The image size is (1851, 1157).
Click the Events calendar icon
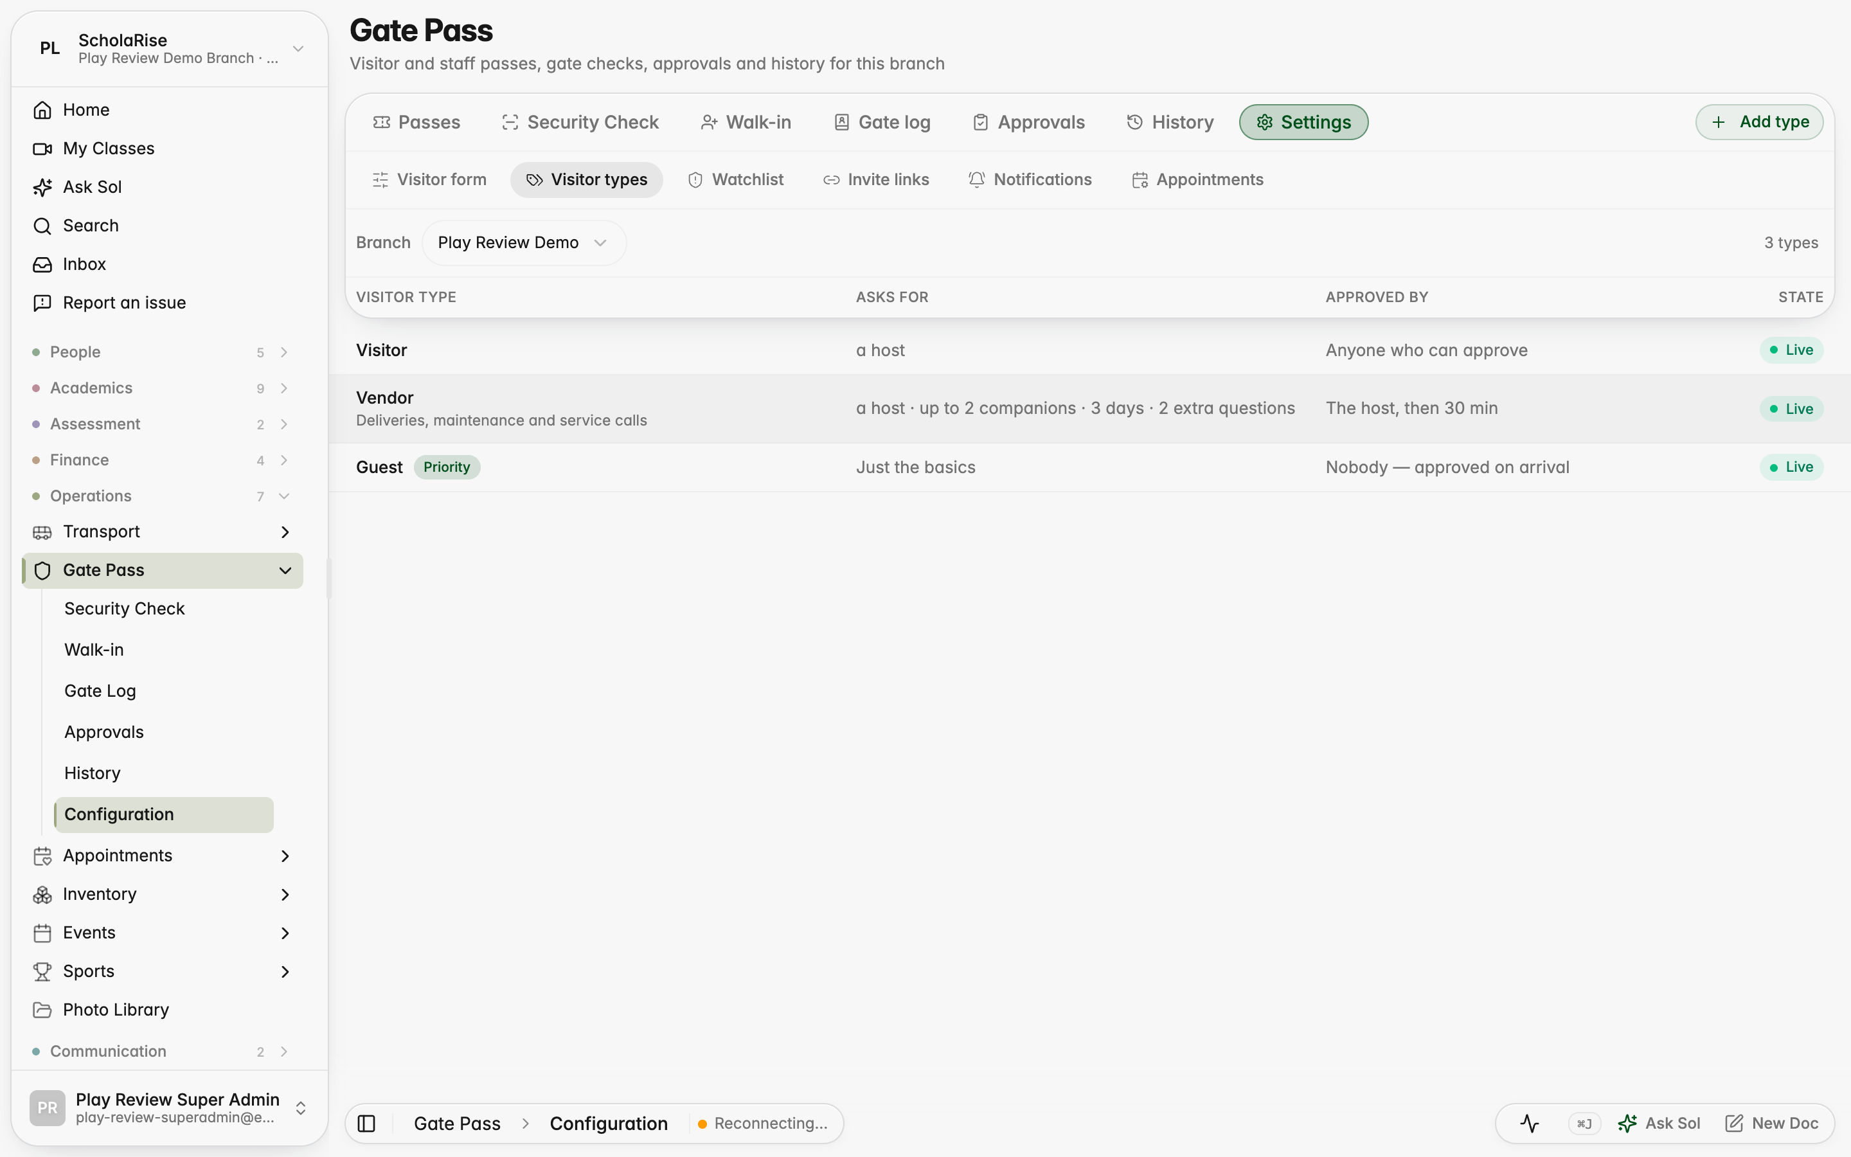coord(42,933)
